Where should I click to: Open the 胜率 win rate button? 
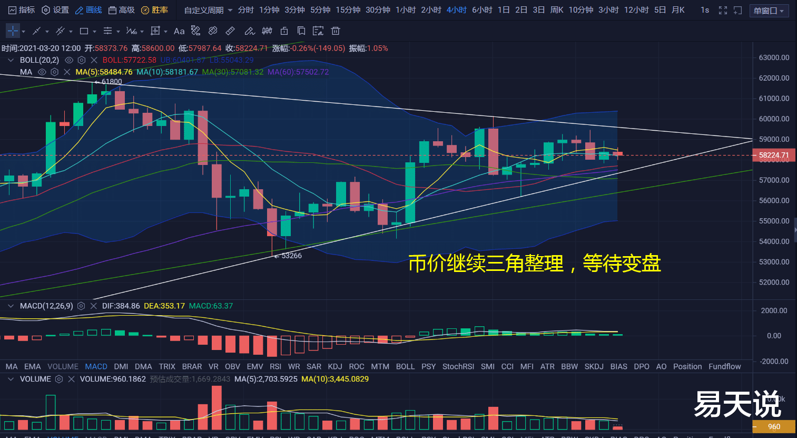(x=154, y=10)
